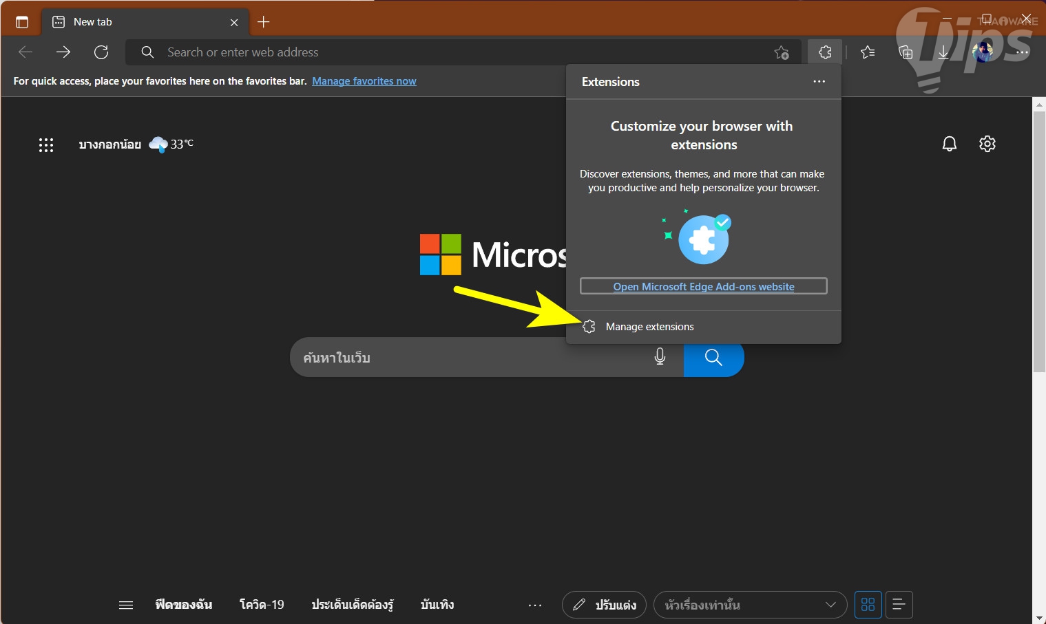Open the tab actions menu icon
Screen dimensions: 1046x624
point(22,22)
